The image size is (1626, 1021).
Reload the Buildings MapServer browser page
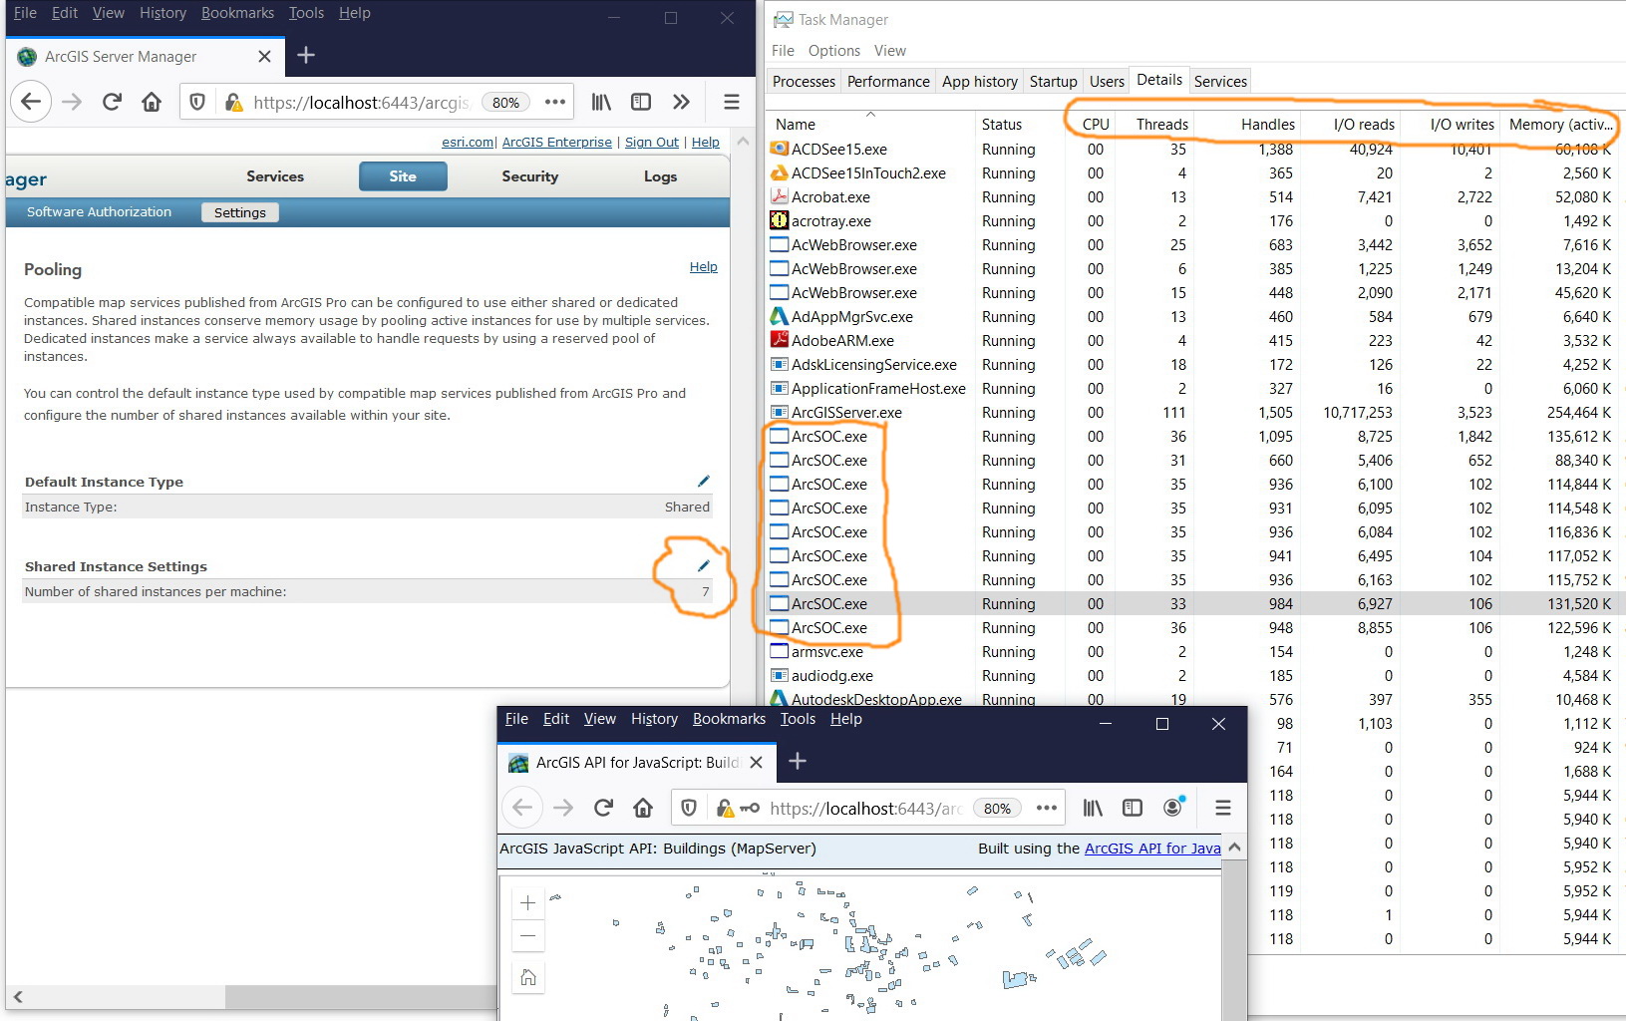[x=603, y=808]
